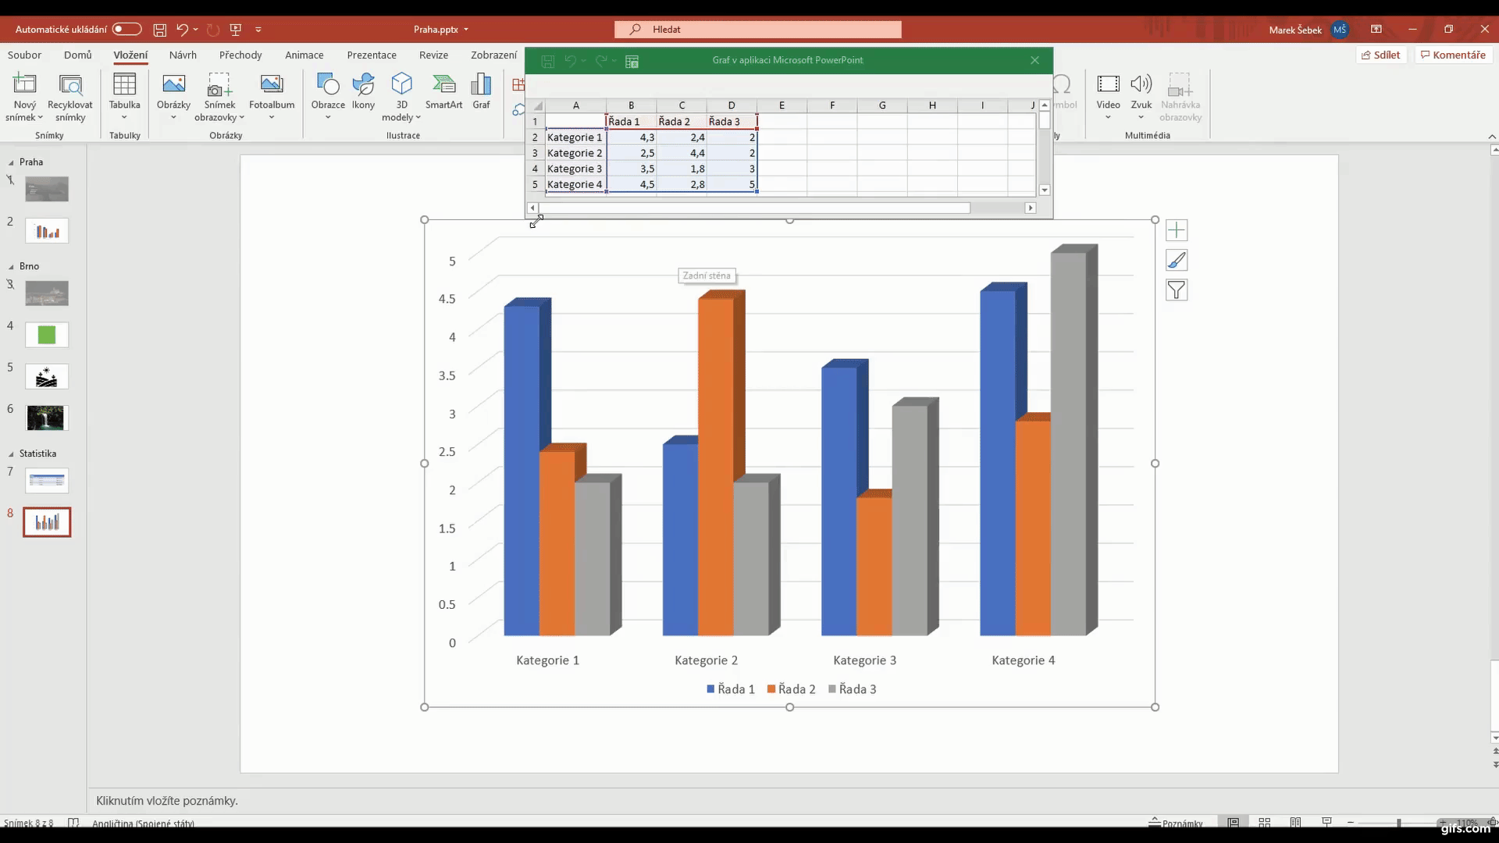Select the Obrazce tool
The image size is (1499, 843).
coord(327,92)
